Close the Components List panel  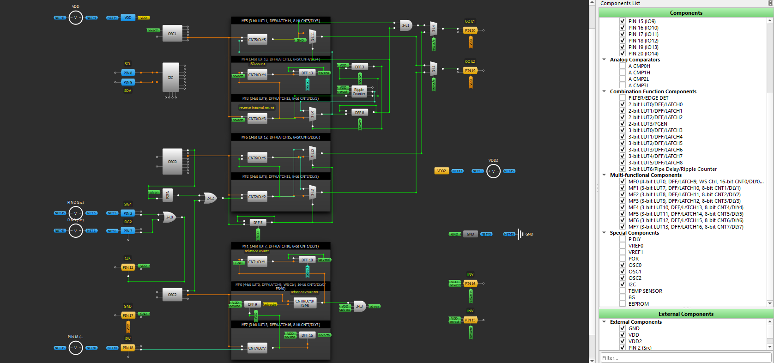click(770, 3)
